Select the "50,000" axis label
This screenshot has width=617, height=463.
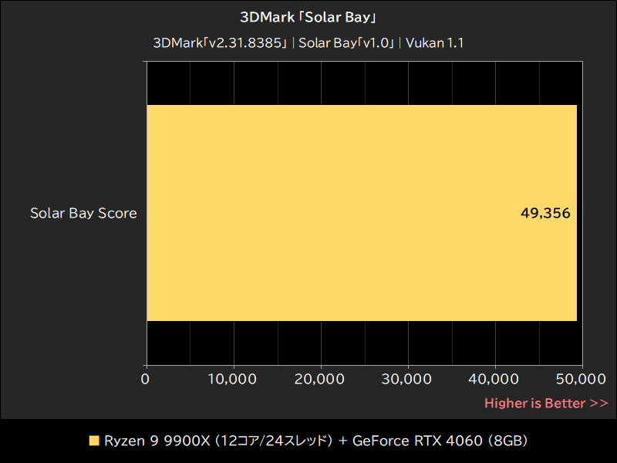(x=581, y=380)
